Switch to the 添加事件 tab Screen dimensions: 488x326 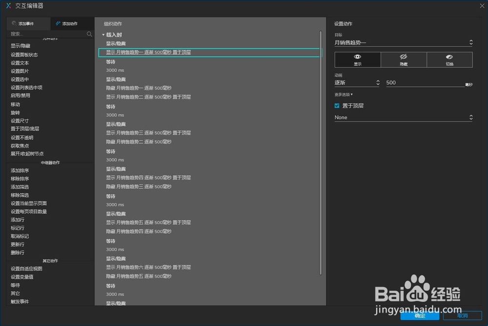pyautogui.click(x=28, y=23)
